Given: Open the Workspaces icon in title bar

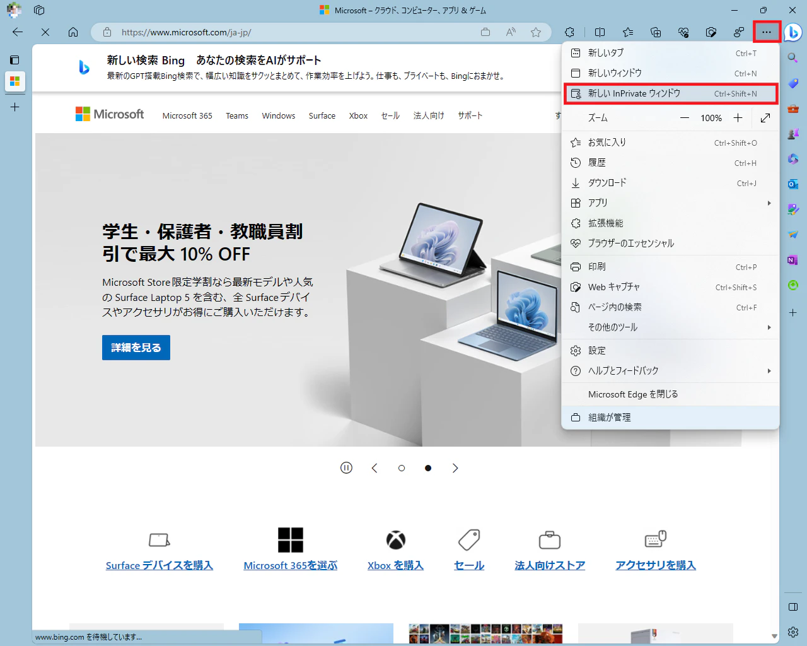Looking at the screenshot, I should [x=39, y=10].
